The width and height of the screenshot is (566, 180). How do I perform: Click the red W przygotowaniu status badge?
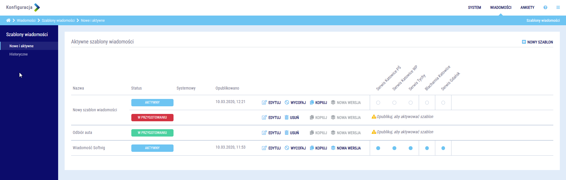[152, 117]
